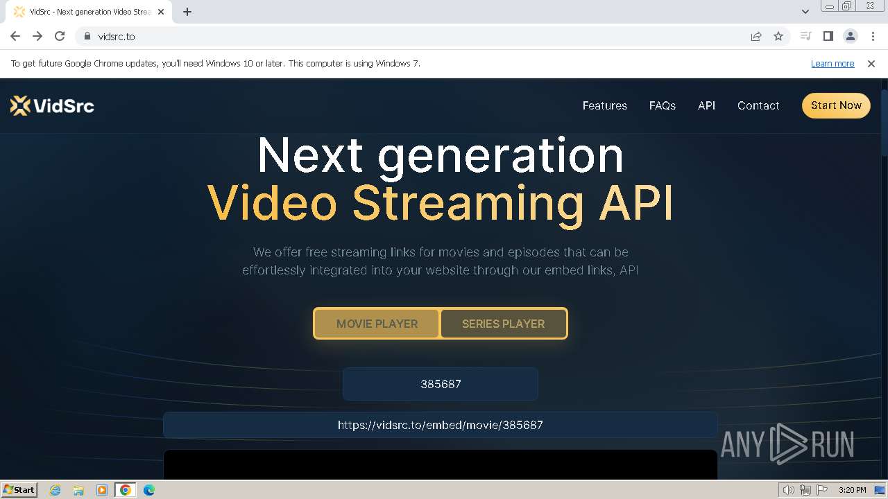Share this page via the share icon
888x499 pixels.
756,36
